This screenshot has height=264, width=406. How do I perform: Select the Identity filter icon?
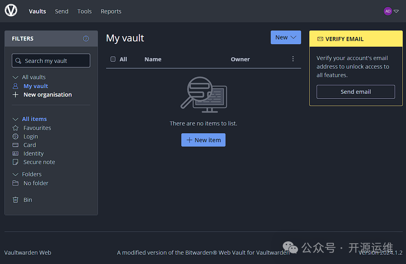coord(16,153)
